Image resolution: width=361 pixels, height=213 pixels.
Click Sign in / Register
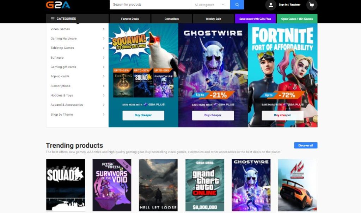tap(289, 5)
